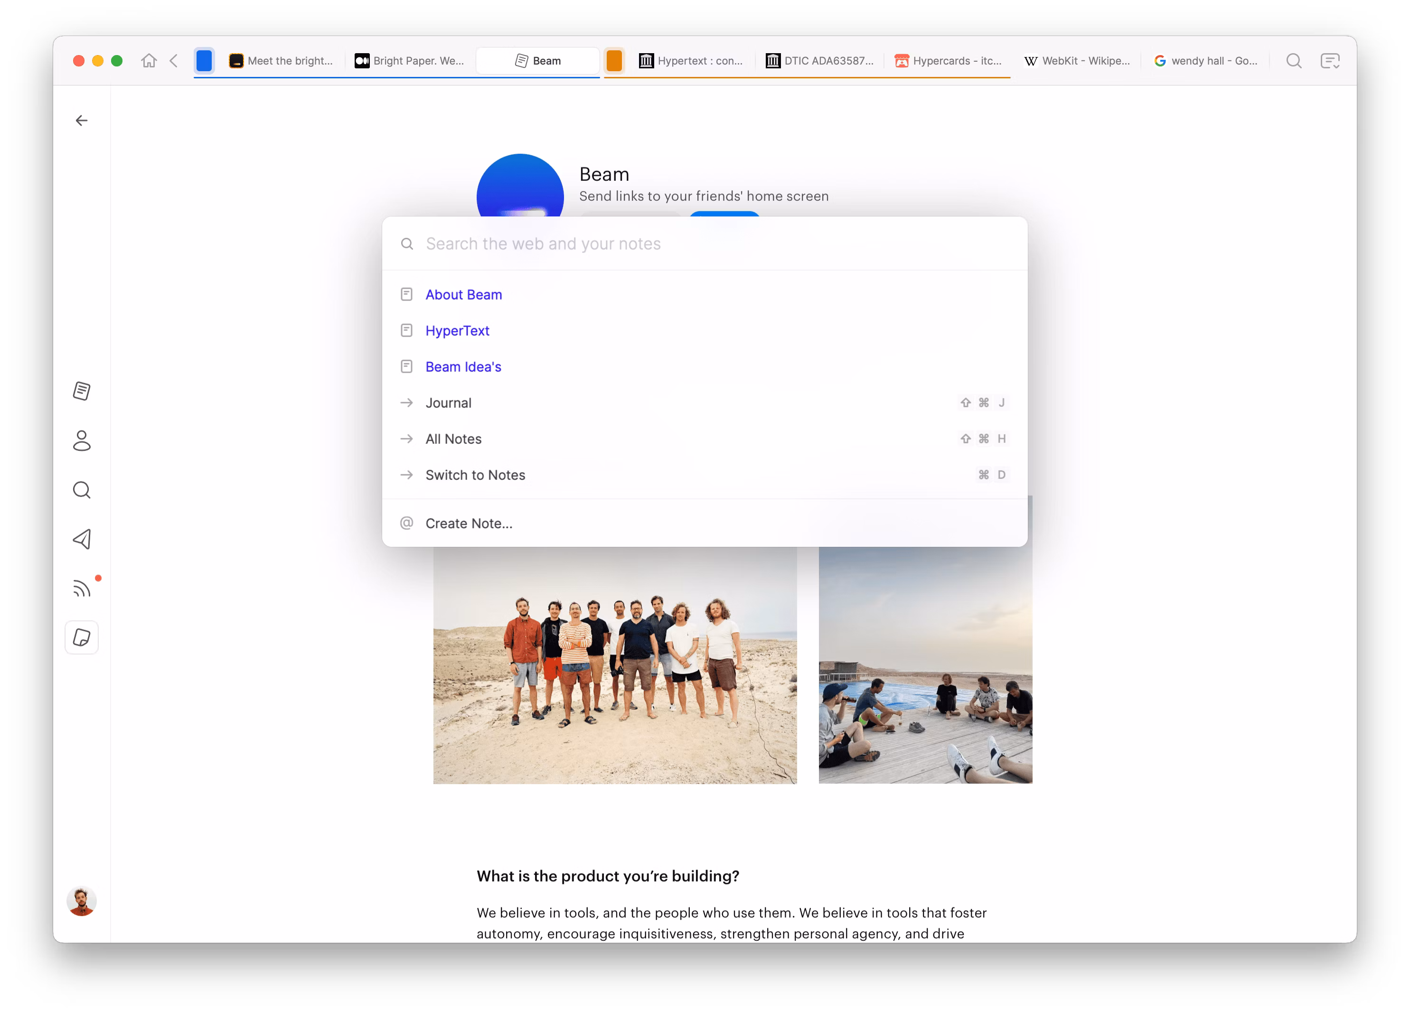This screenshot has width=1410, height=1013.
Task: Open the person profile icon in sidebar
Action: point(82,441)
